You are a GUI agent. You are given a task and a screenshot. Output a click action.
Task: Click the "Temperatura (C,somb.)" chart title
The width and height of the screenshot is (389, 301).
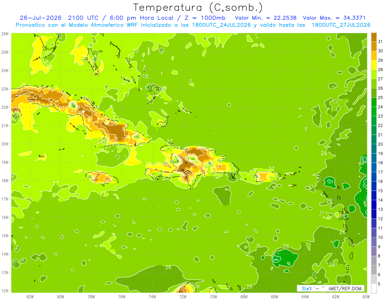[198, 8]
